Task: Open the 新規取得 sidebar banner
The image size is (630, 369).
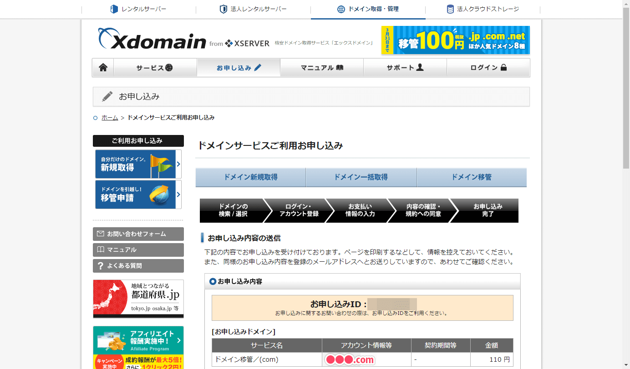Action: 138,164
